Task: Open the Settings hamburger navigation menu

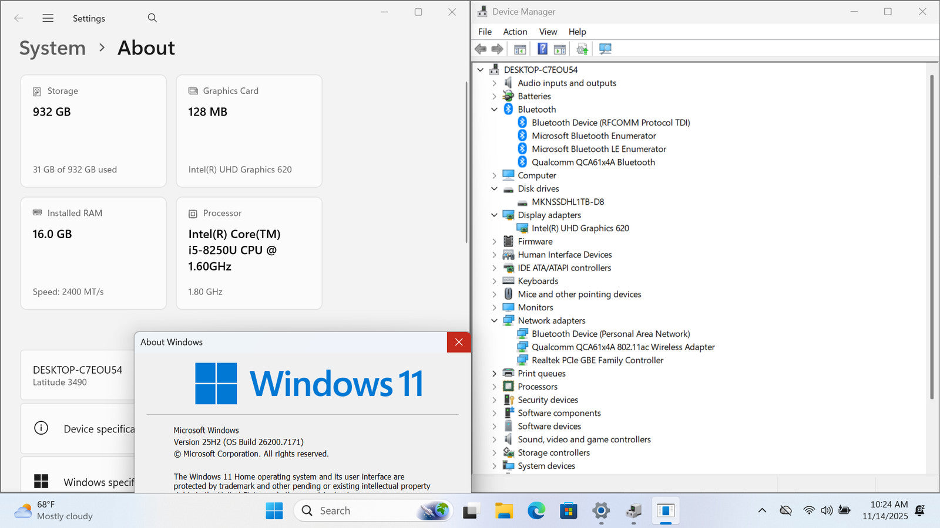Action: (x=48, y=18)
